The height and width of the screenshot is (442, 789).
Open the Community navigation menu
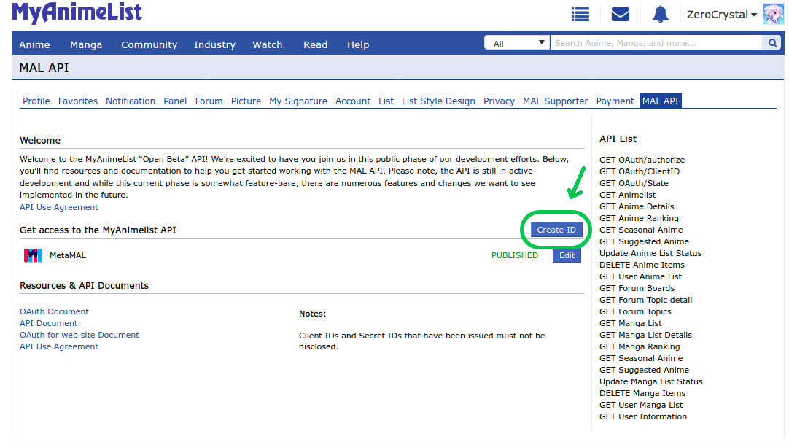click(x=149, y=44)
